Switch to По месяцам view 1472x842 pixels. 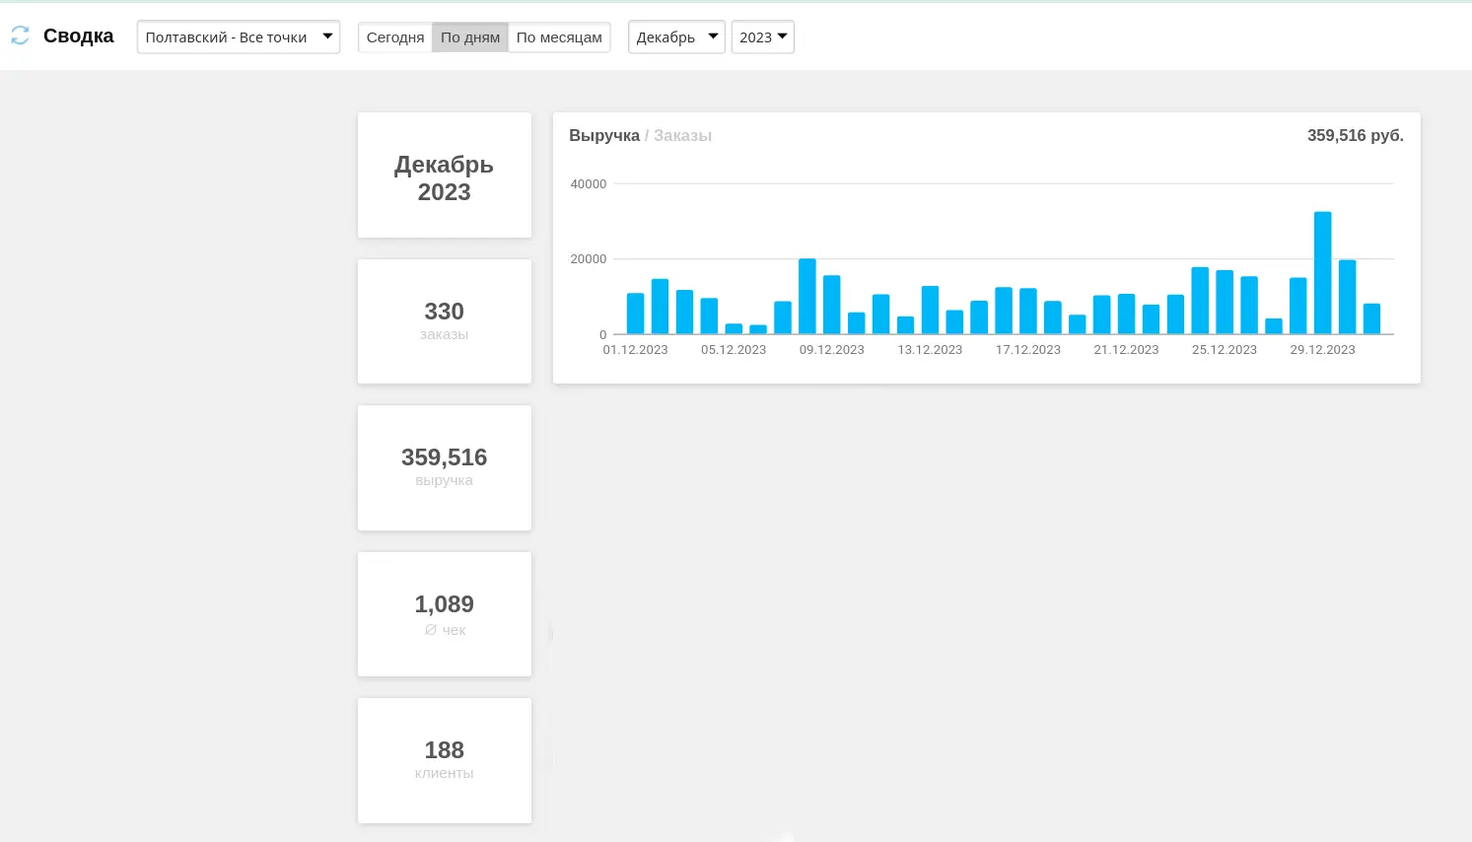tap(559, 37)
